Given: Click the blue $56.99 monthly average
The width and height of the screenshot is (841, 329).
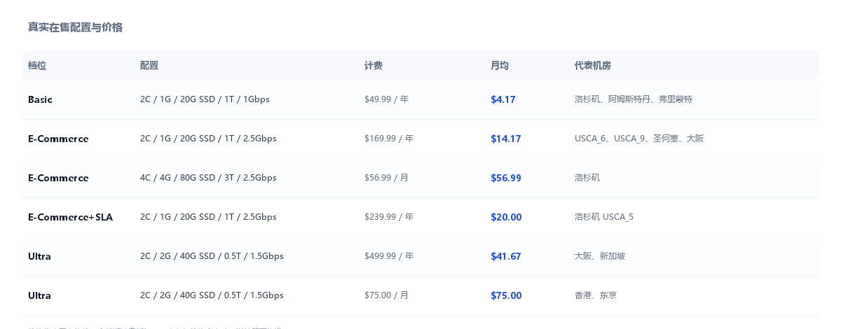Looking at the screenshot, I should click(x=506, y=178).
